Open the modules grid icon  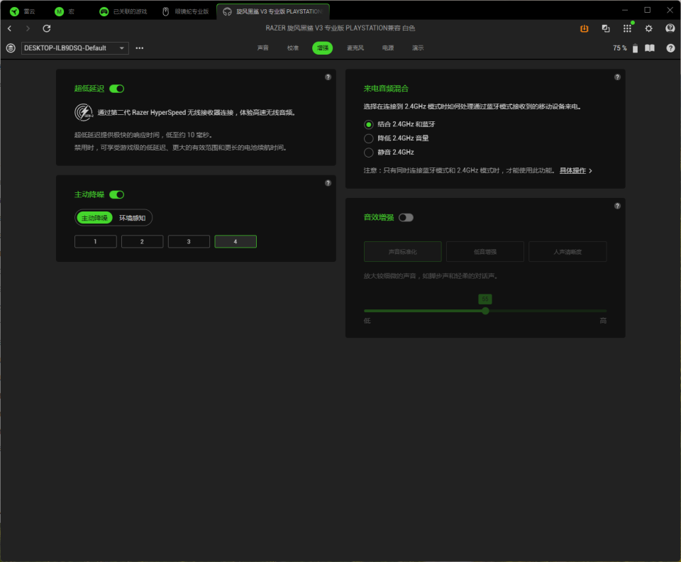pyautogui.click(x=627, y=28)
